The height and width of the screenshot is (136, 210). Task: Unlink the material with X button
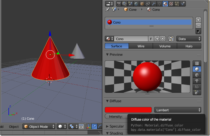click(163, 39)
